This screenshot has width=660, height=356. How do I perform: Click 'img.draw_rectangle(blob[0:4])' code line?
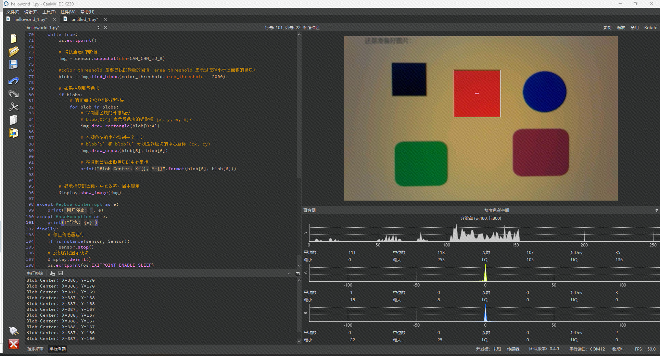click(x=120, y=126)
